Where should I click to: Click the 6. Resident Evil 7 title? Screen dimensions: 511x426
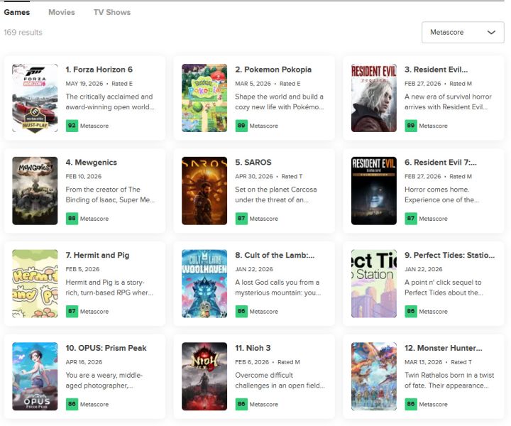point(441,163)
